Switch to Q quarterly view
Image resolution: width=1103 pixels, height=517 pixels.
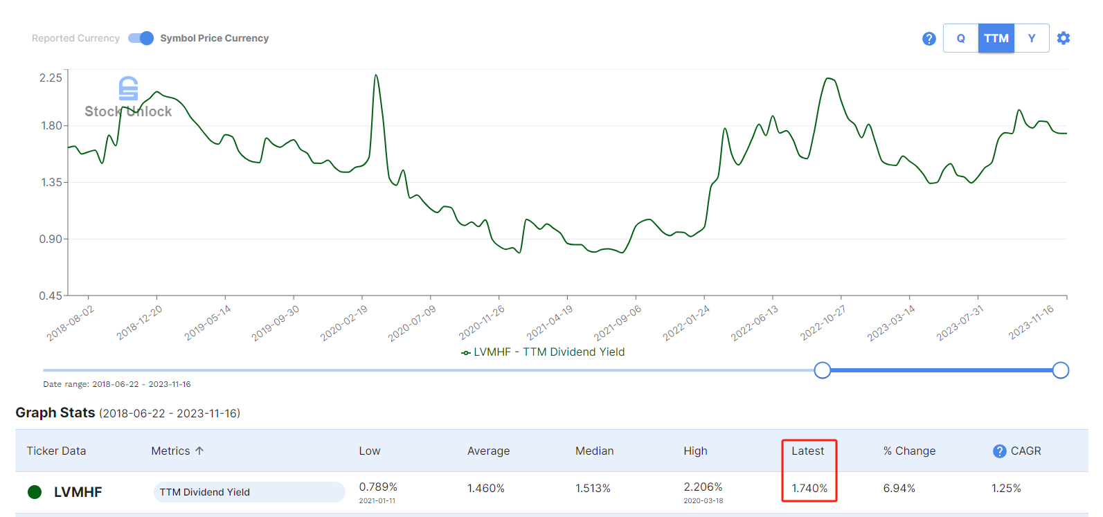pyautogui.click(x=961, y=38)
